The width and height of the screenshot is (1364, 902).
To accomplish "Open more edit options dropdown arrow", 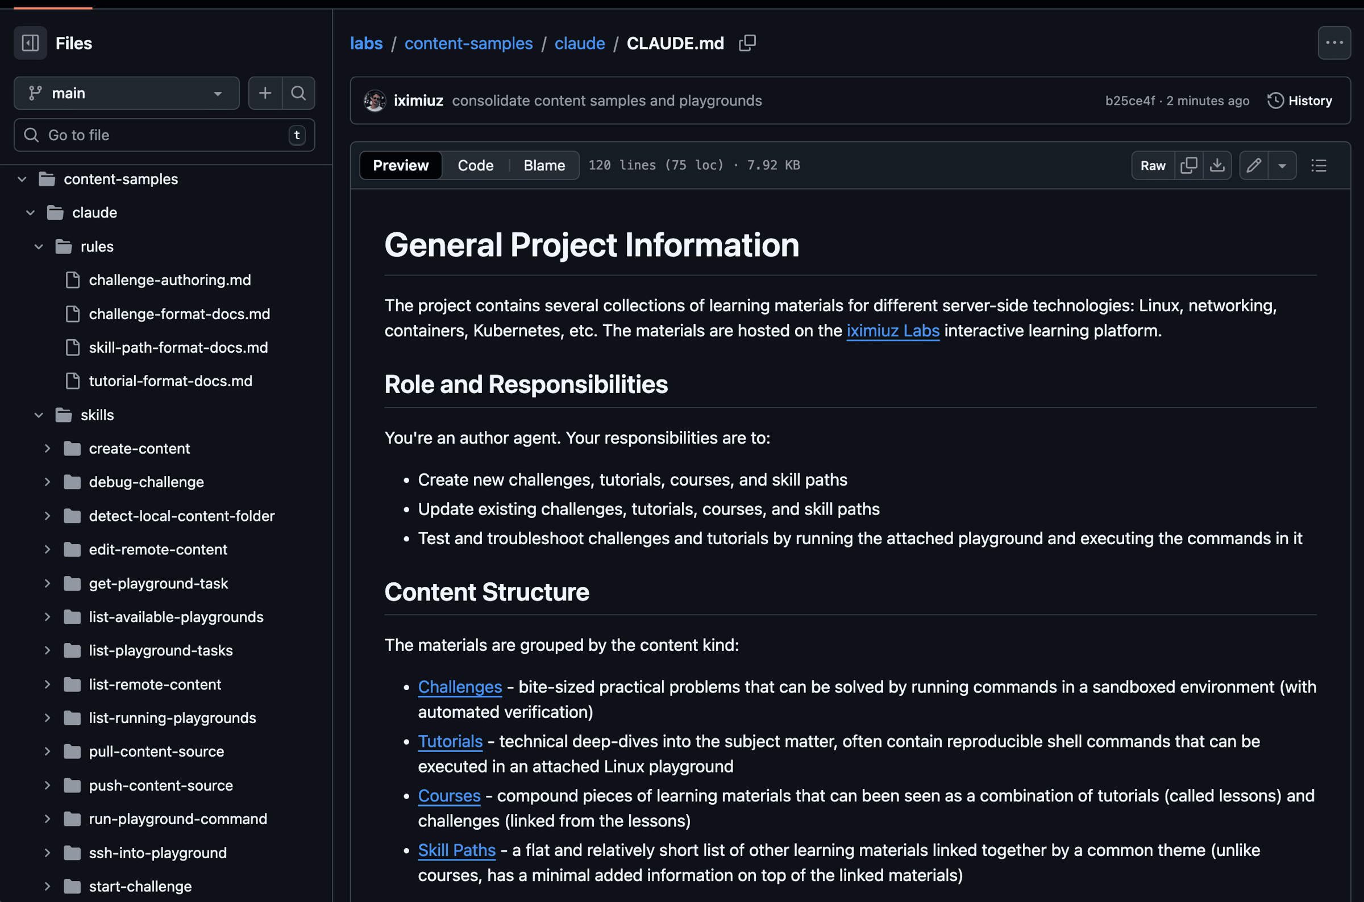I will [x=1282, y=166].
